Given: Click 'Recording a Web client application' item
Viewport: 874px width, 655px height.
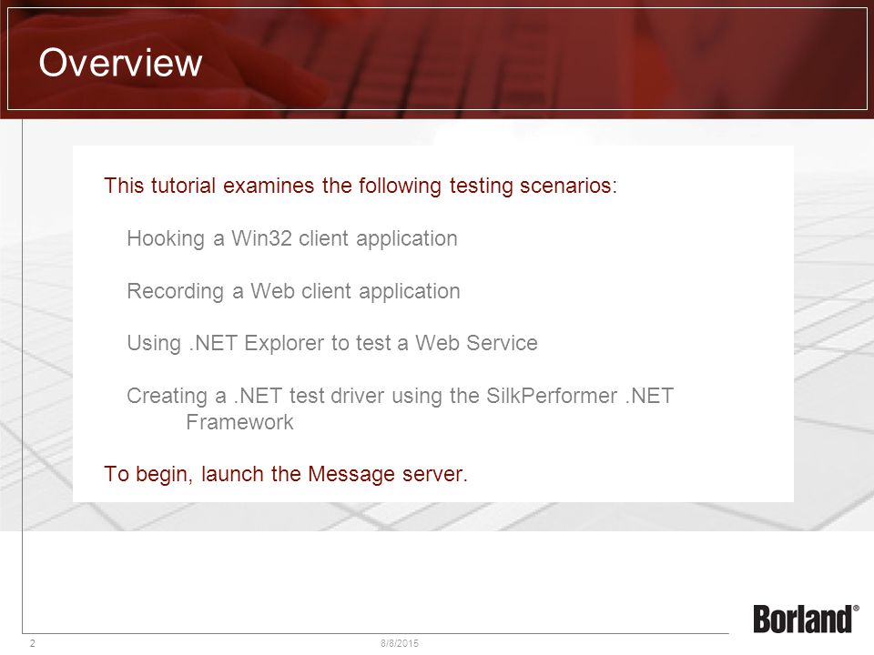Looking at the screenshot, I should pyautogui.click(x=293, y=291).
